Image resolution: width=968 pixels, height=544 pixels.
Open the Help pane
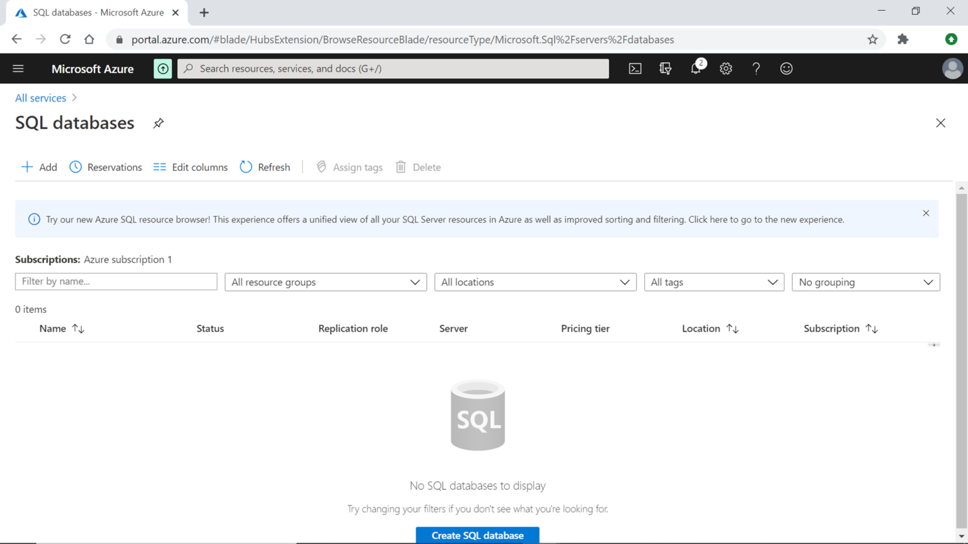tap(756, 69)
